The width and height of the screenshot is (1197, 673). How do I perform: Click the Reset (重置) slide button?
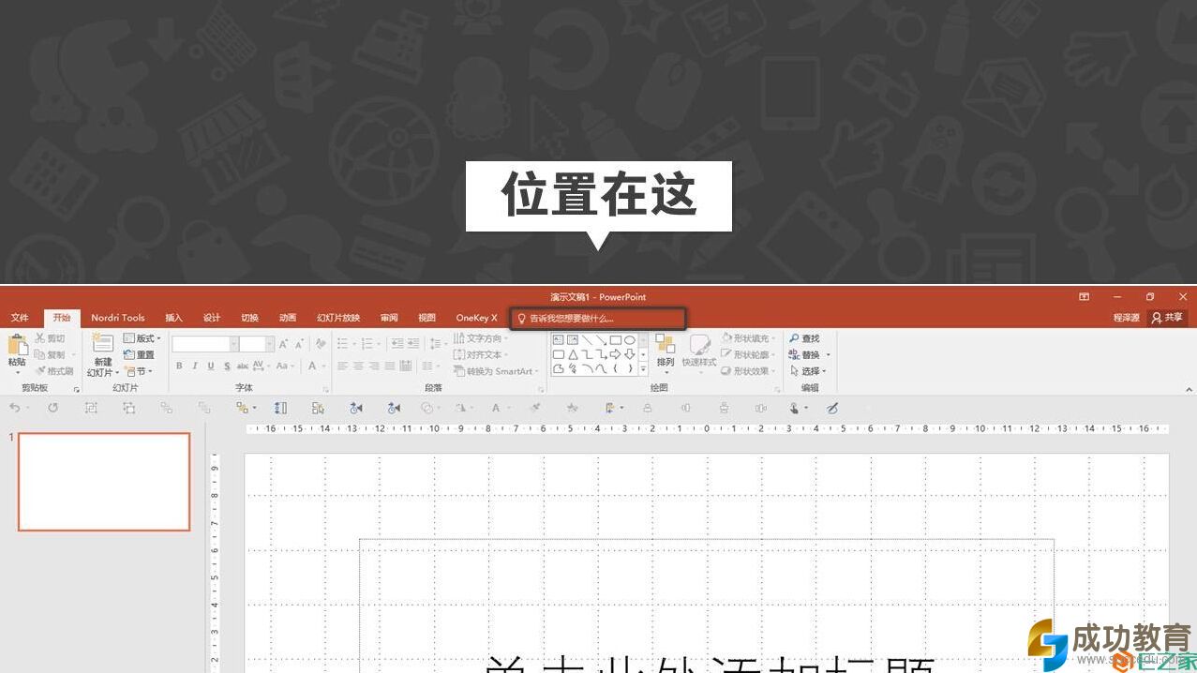(x=139, y=354)
